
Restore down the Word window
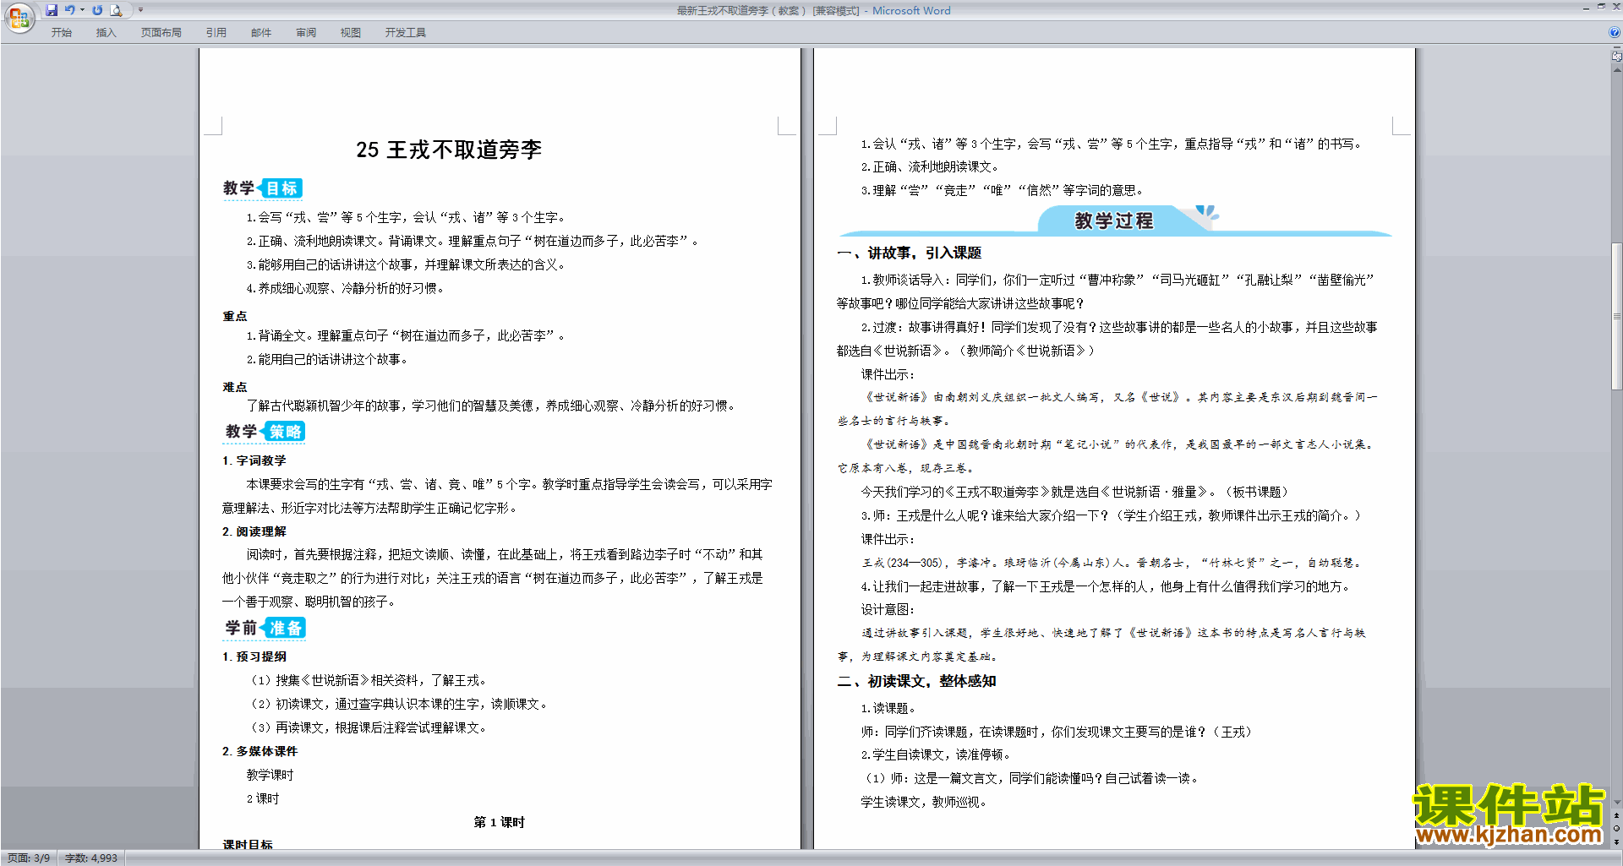pos(1601,8)
